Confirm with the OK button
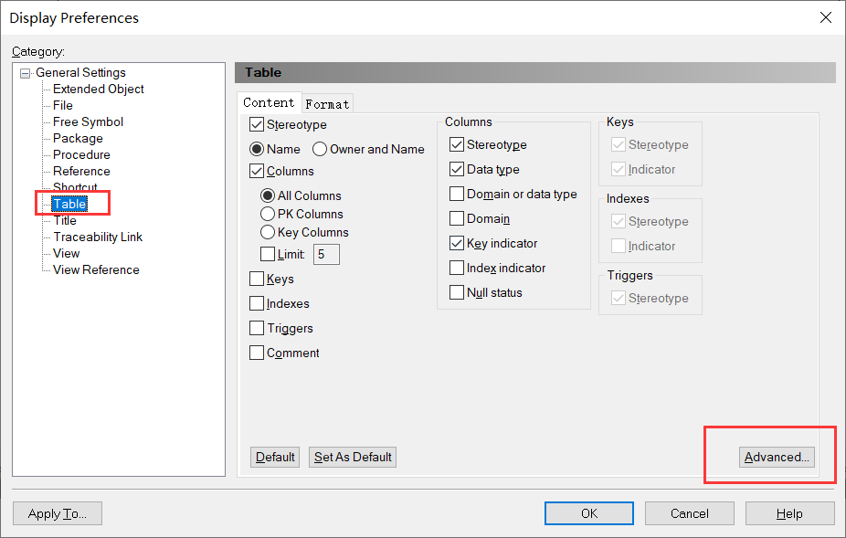846x538 pixels. (x=589, y=513)
